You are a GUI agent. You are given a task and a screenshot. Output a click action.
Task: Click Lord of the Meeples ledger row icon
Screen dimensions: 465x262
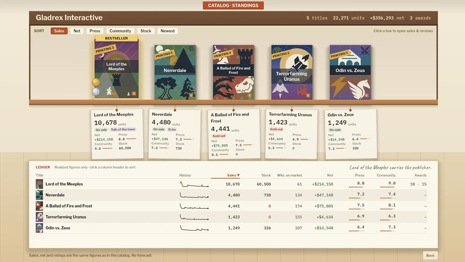(x=40, y=184)
